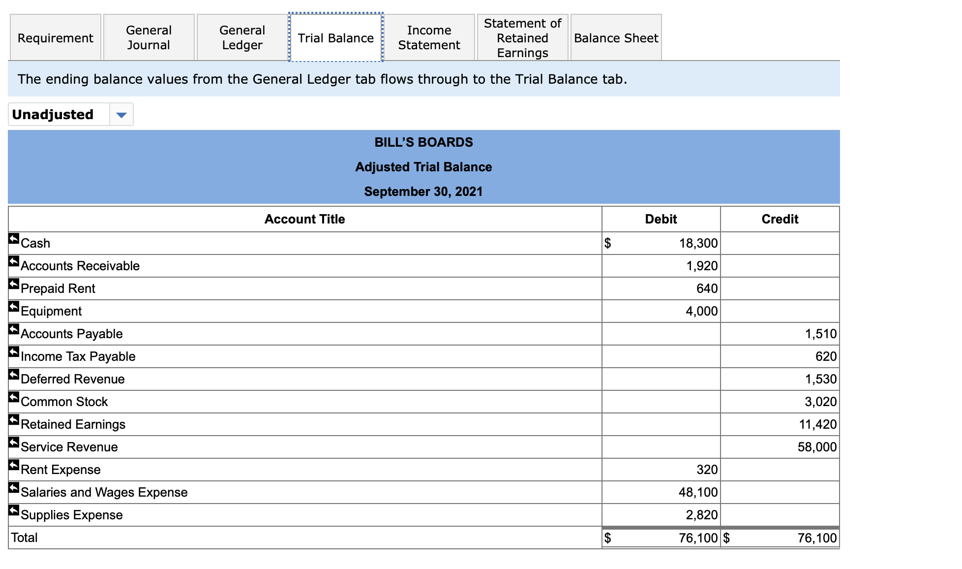Click the arrow icon beside Cash
Viewport: 962px width, 569px height.
(x=14, y=239)
